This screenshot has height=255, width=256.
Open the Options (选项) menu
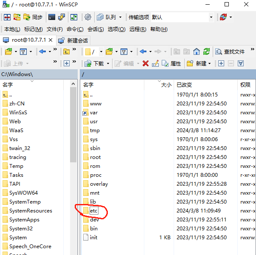[116, 29]
